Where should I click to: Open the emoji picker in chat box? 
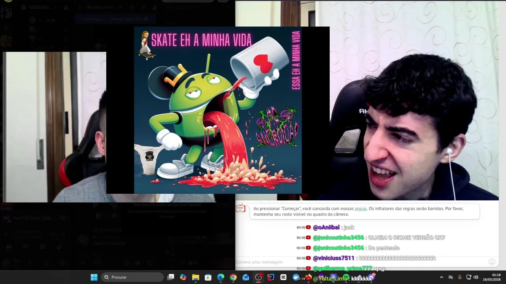coord(492,262)
